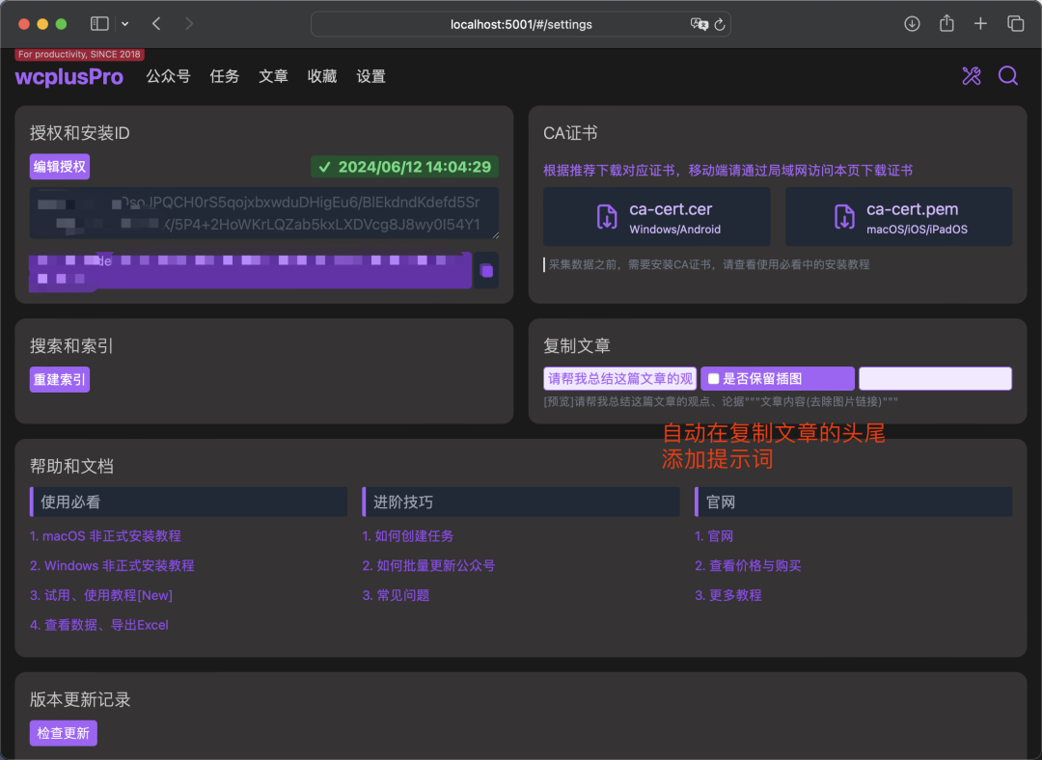Copy the install ID with the copy icon
The width and height of the screenshot is (1042, 760).
click(x=486, y=270)
